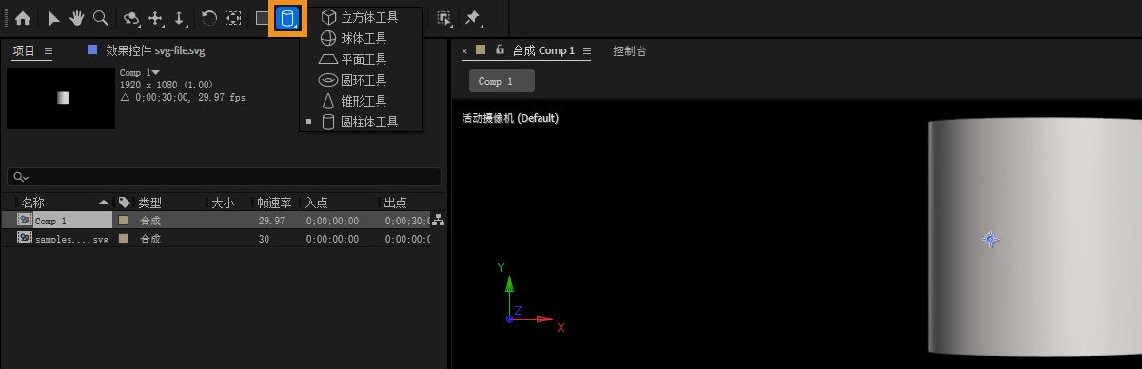Select the Dolly camera tool
Viewport: 1142px width, 369px height.
pyautogui.click(x=180, y=18)
